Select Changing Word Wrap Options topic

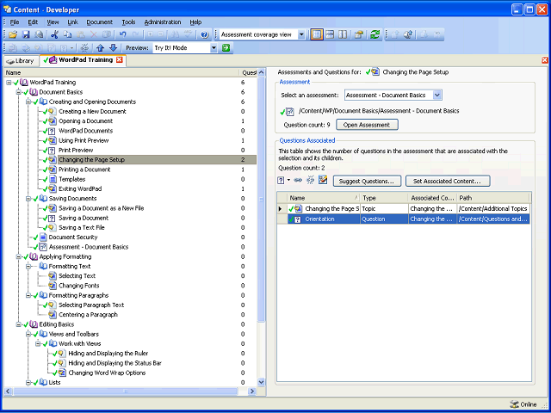pos(107,373)
